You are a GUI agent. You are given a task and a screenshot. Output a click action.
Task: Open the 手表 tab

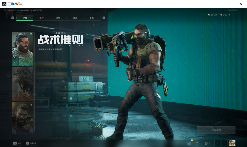[91, 18]
